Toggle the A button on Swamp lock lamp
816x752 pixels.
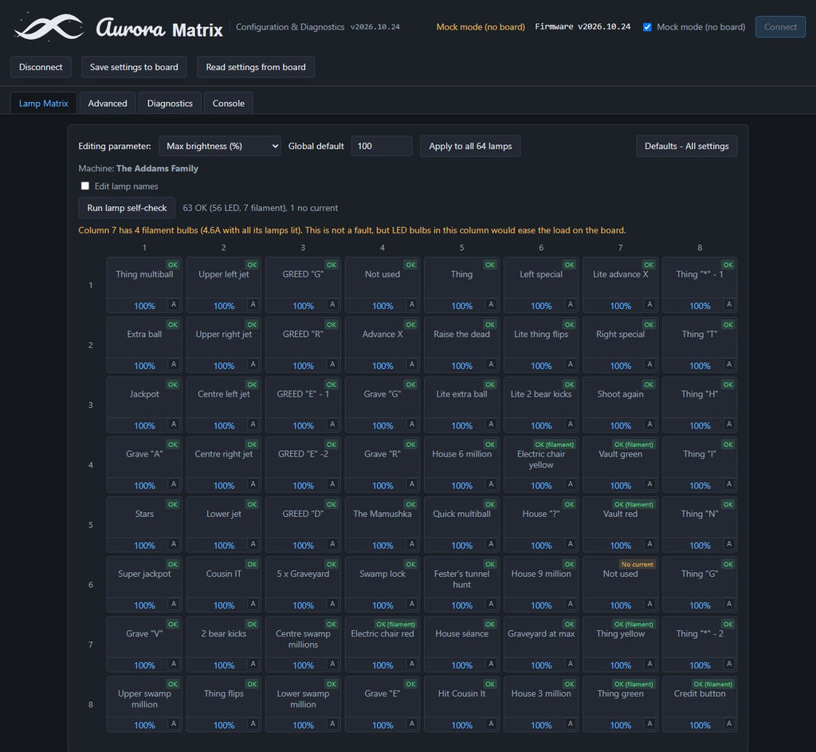pyautogui.click(x=412, y=604)
